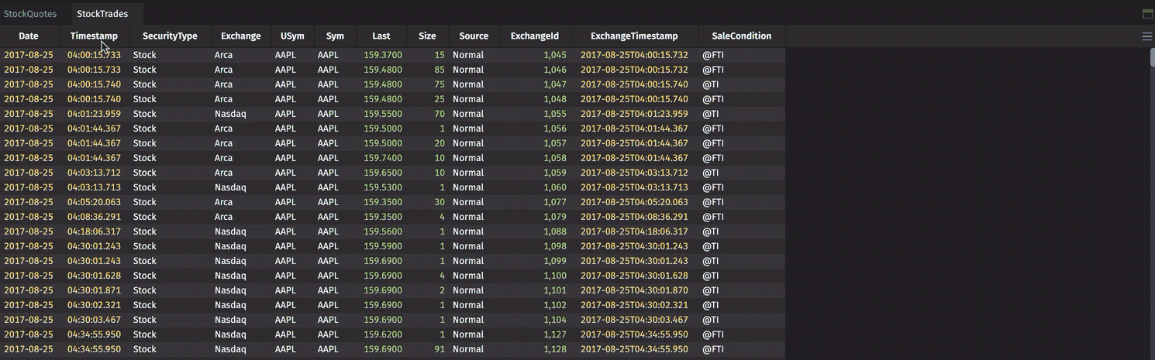Click the Source column header
The height and width of the screenshot is (360, 1155).
(474, 36)
